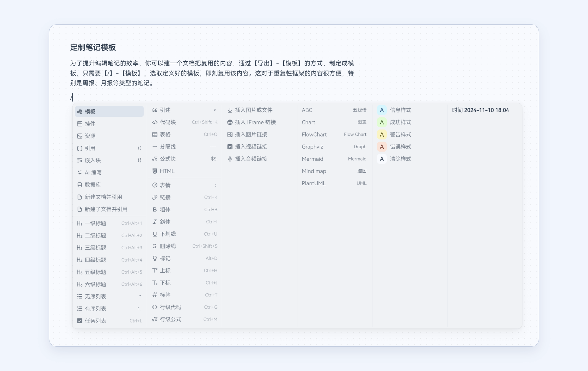This screenshot has width=588, height=371.
Task: Apply 下划线 underline formatting
Action: [184, 234]
